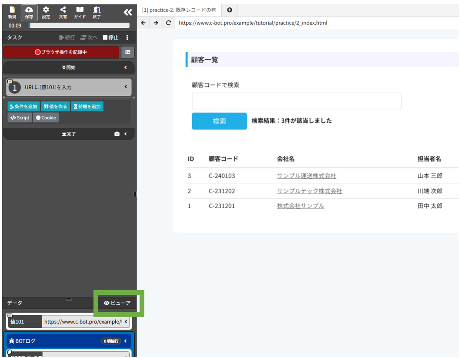Open サンプル運送株式会社 link

point(307,176)
